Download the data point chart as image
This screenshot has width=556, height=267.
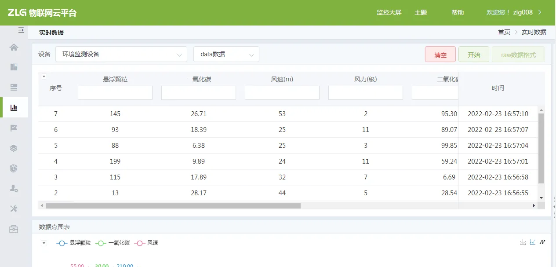pyautogui.click(x=523, y=242)
